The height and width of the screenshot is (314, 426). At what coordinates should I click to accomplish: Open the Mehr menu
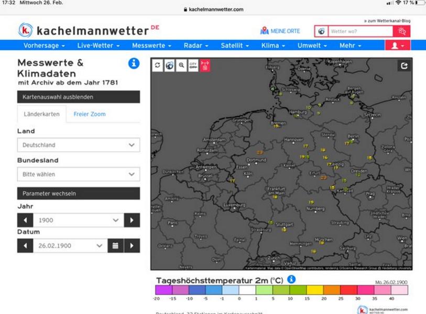click(x=350, y=46)
